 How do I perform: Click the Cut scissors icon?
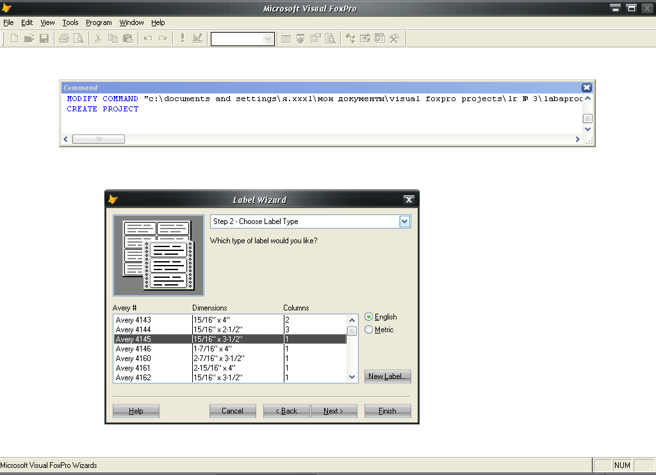click(x=98, y=39)
